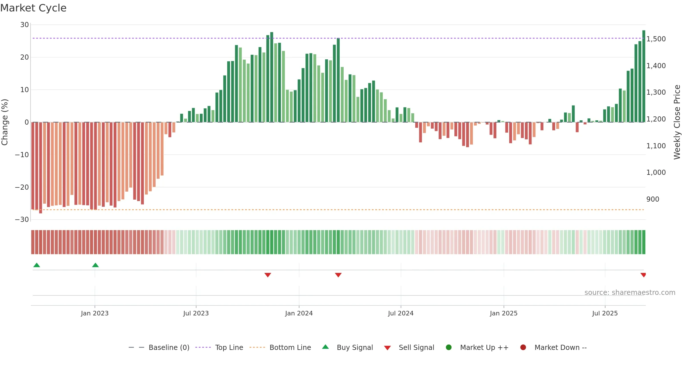Click the orange dotted Bottom Line legend swatch
Image resolution: width=685 pixels, height=385 pixels.
(257, 347)
